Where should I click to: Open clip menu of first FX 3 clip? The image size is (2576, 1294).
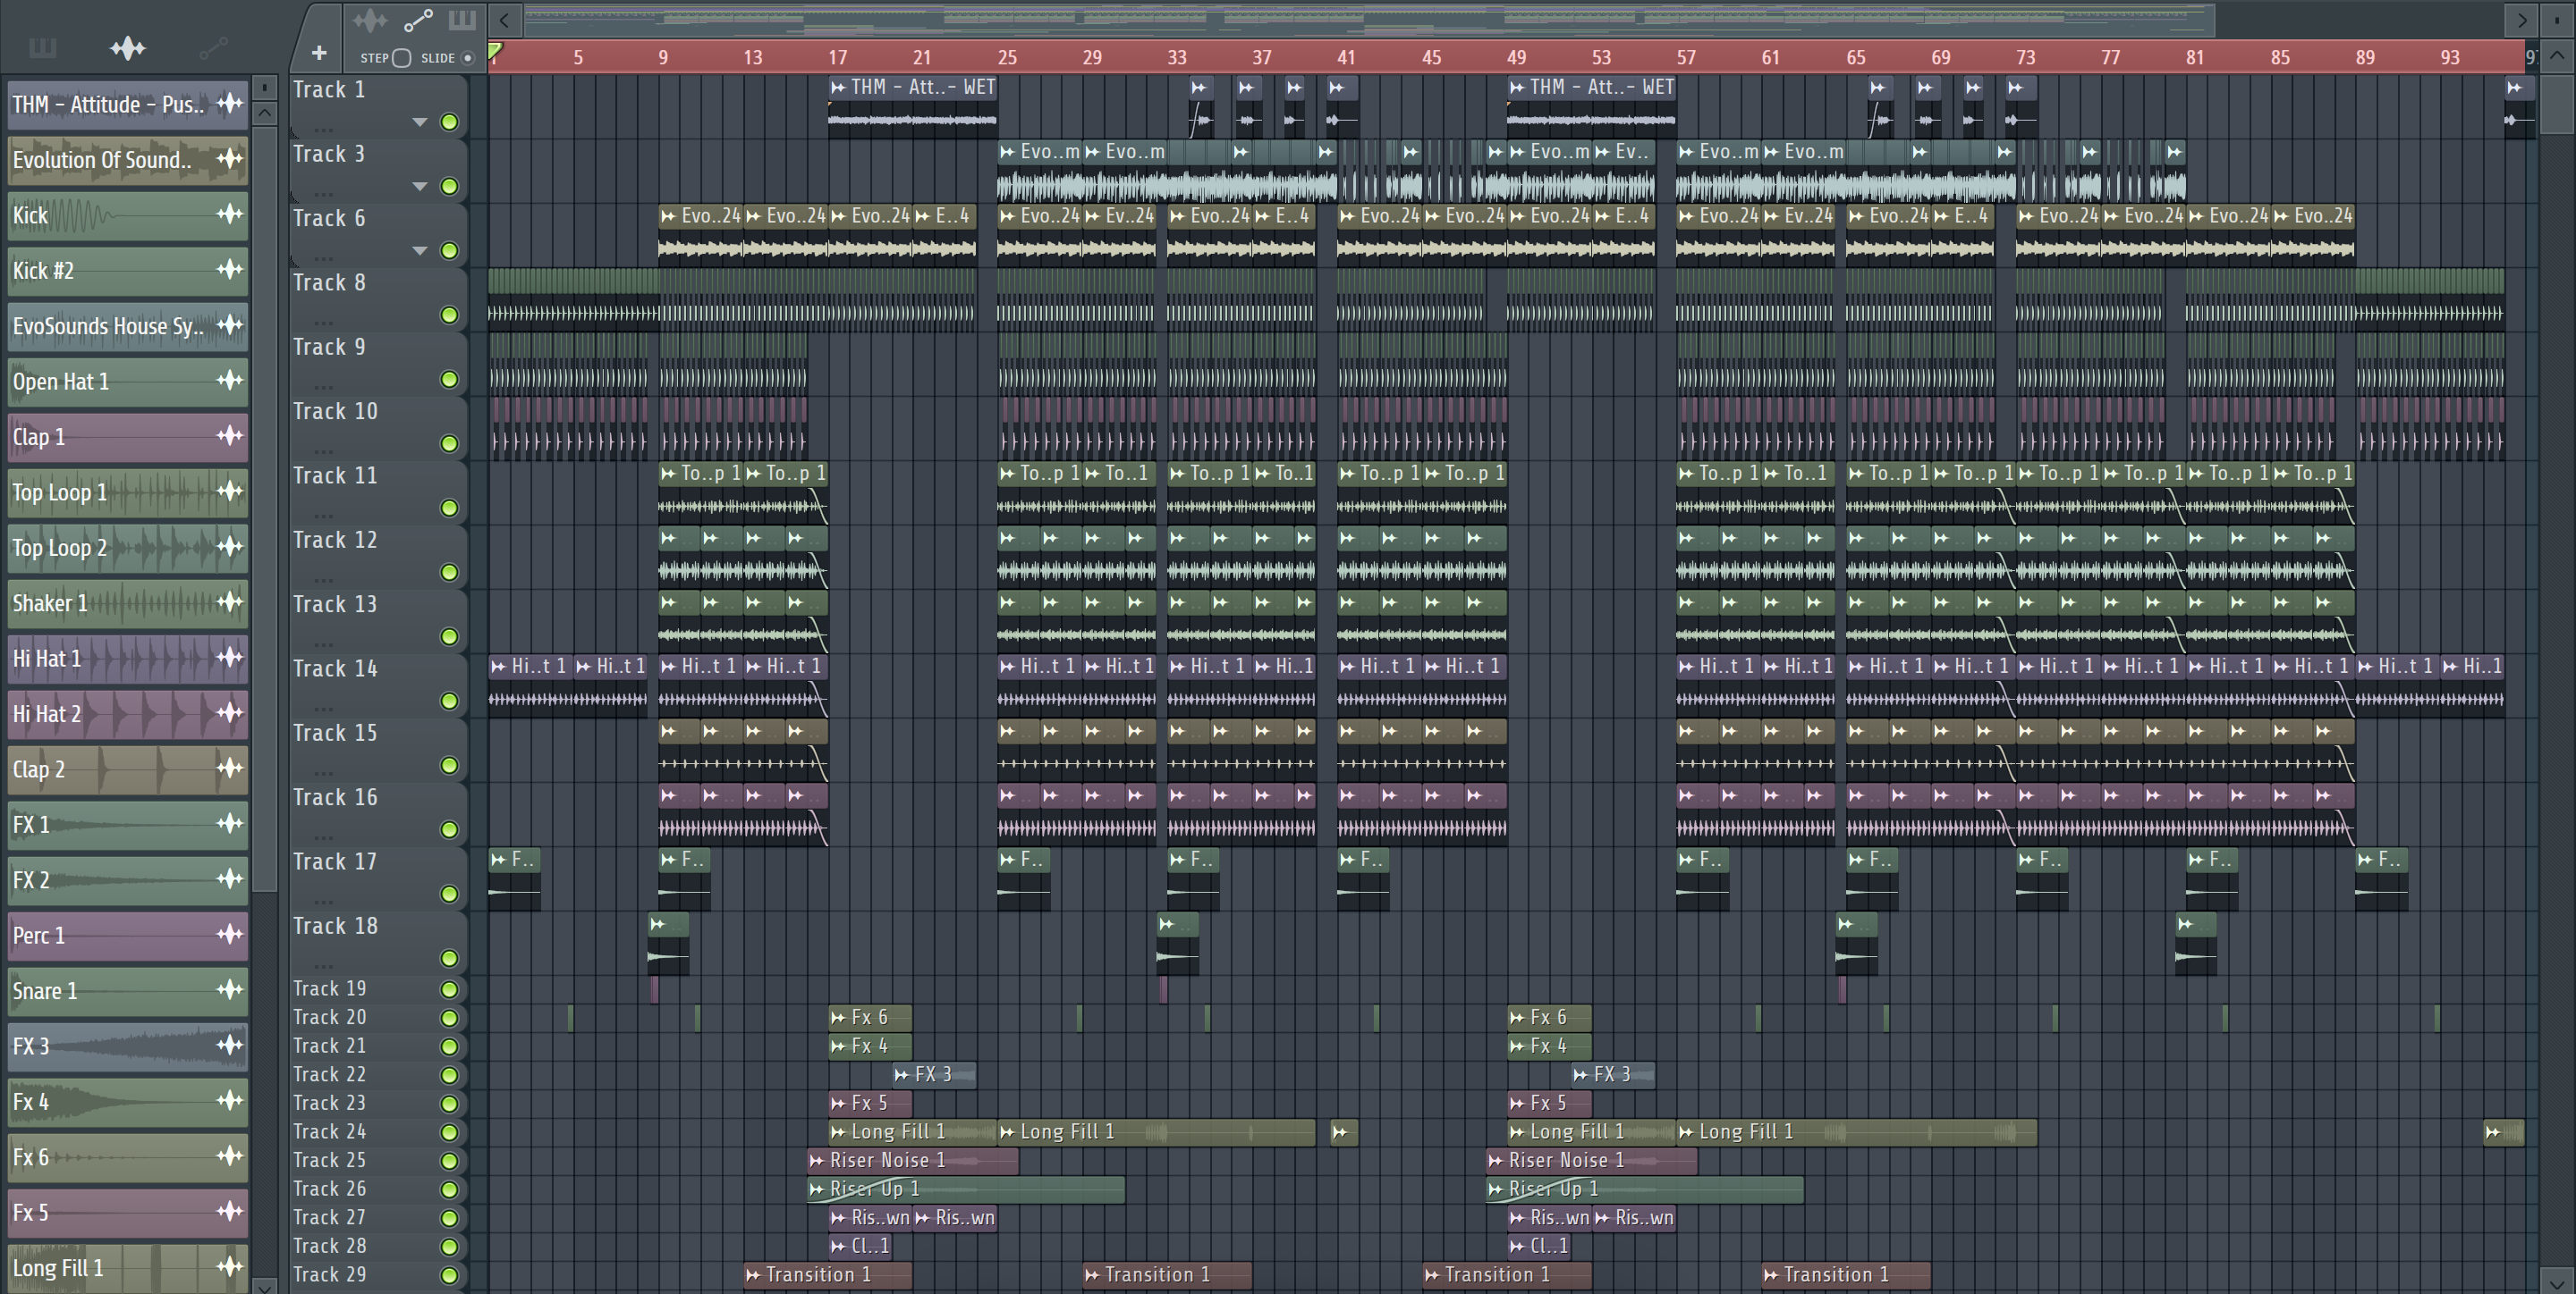point(902,1074)
